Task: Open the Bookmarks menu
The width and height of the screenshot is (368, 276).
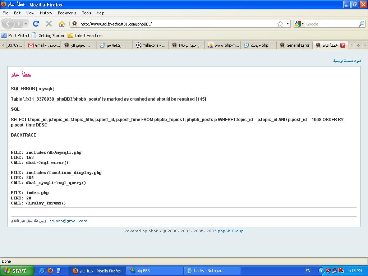Action: click(67, 13)
